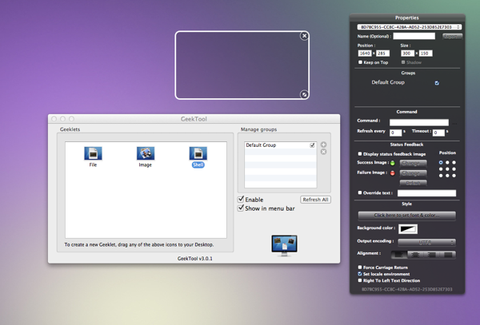Image resolution: width=480 pixels, height=325 pixels.
Task: Close the geeklet on the desktop
Action: [x=304, y=36]
